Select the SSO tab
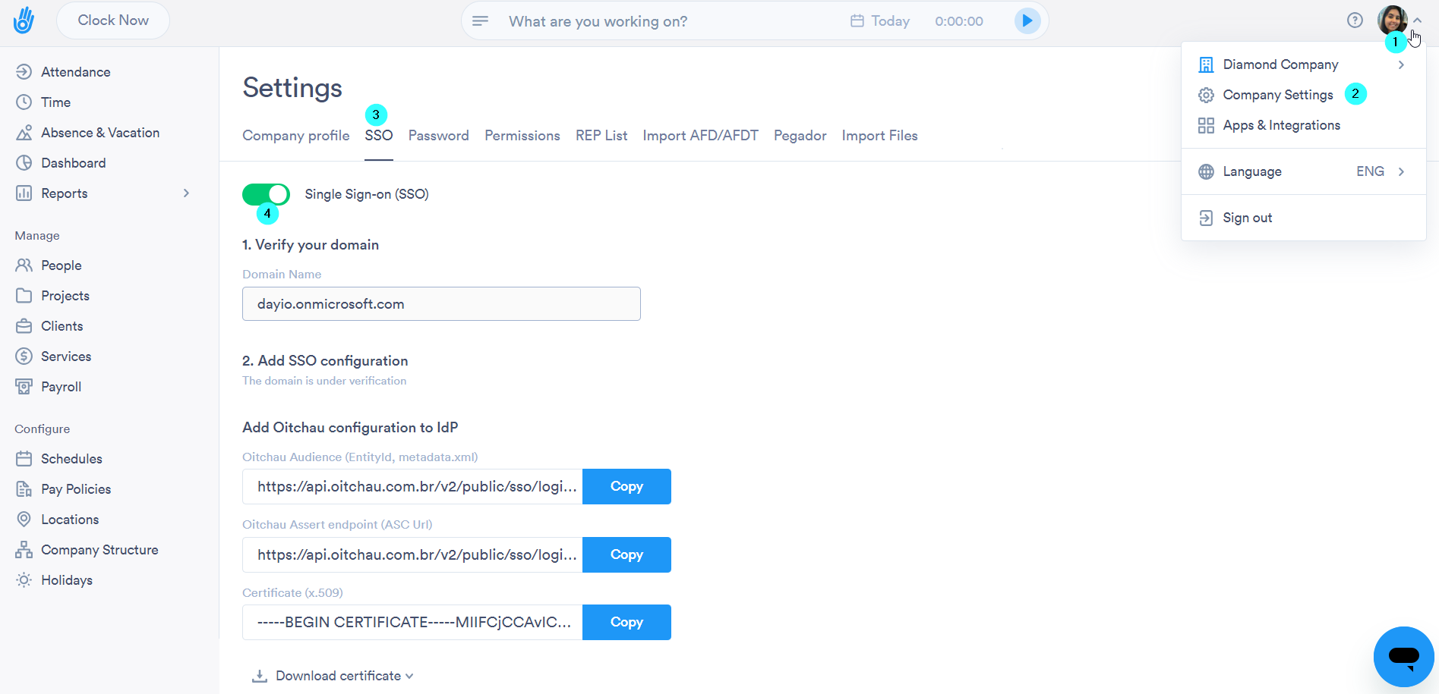The width and height of the screenshot is (1439, 694). 379,136
